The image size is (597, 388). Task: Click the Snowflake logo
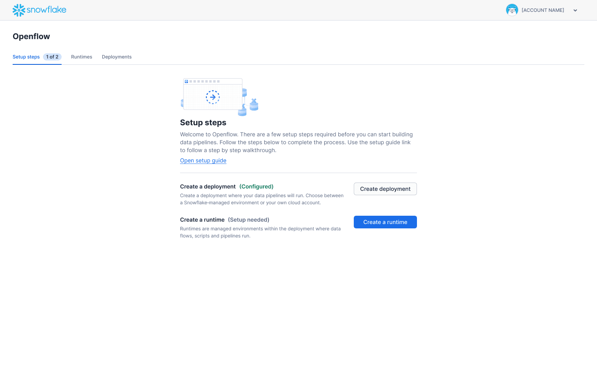(39, 10)
